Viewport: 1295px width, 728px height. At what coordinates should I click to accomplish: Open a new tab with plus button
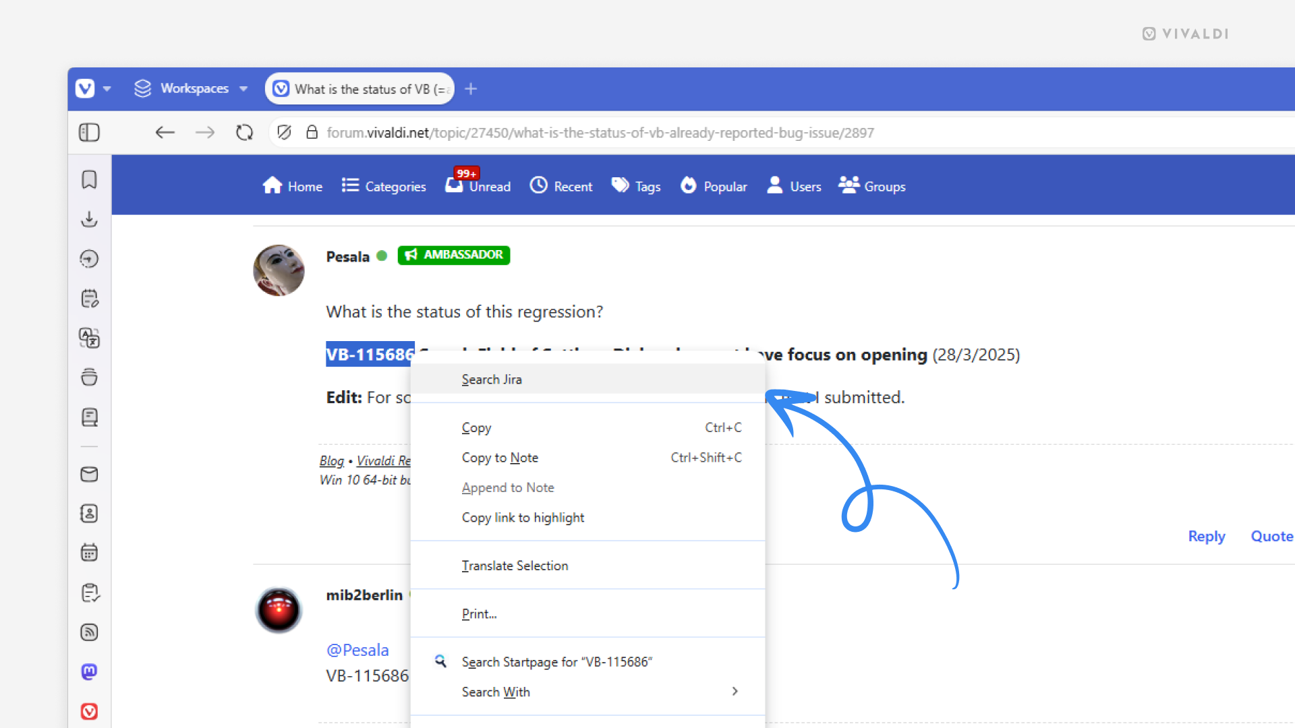click(471, 89)
